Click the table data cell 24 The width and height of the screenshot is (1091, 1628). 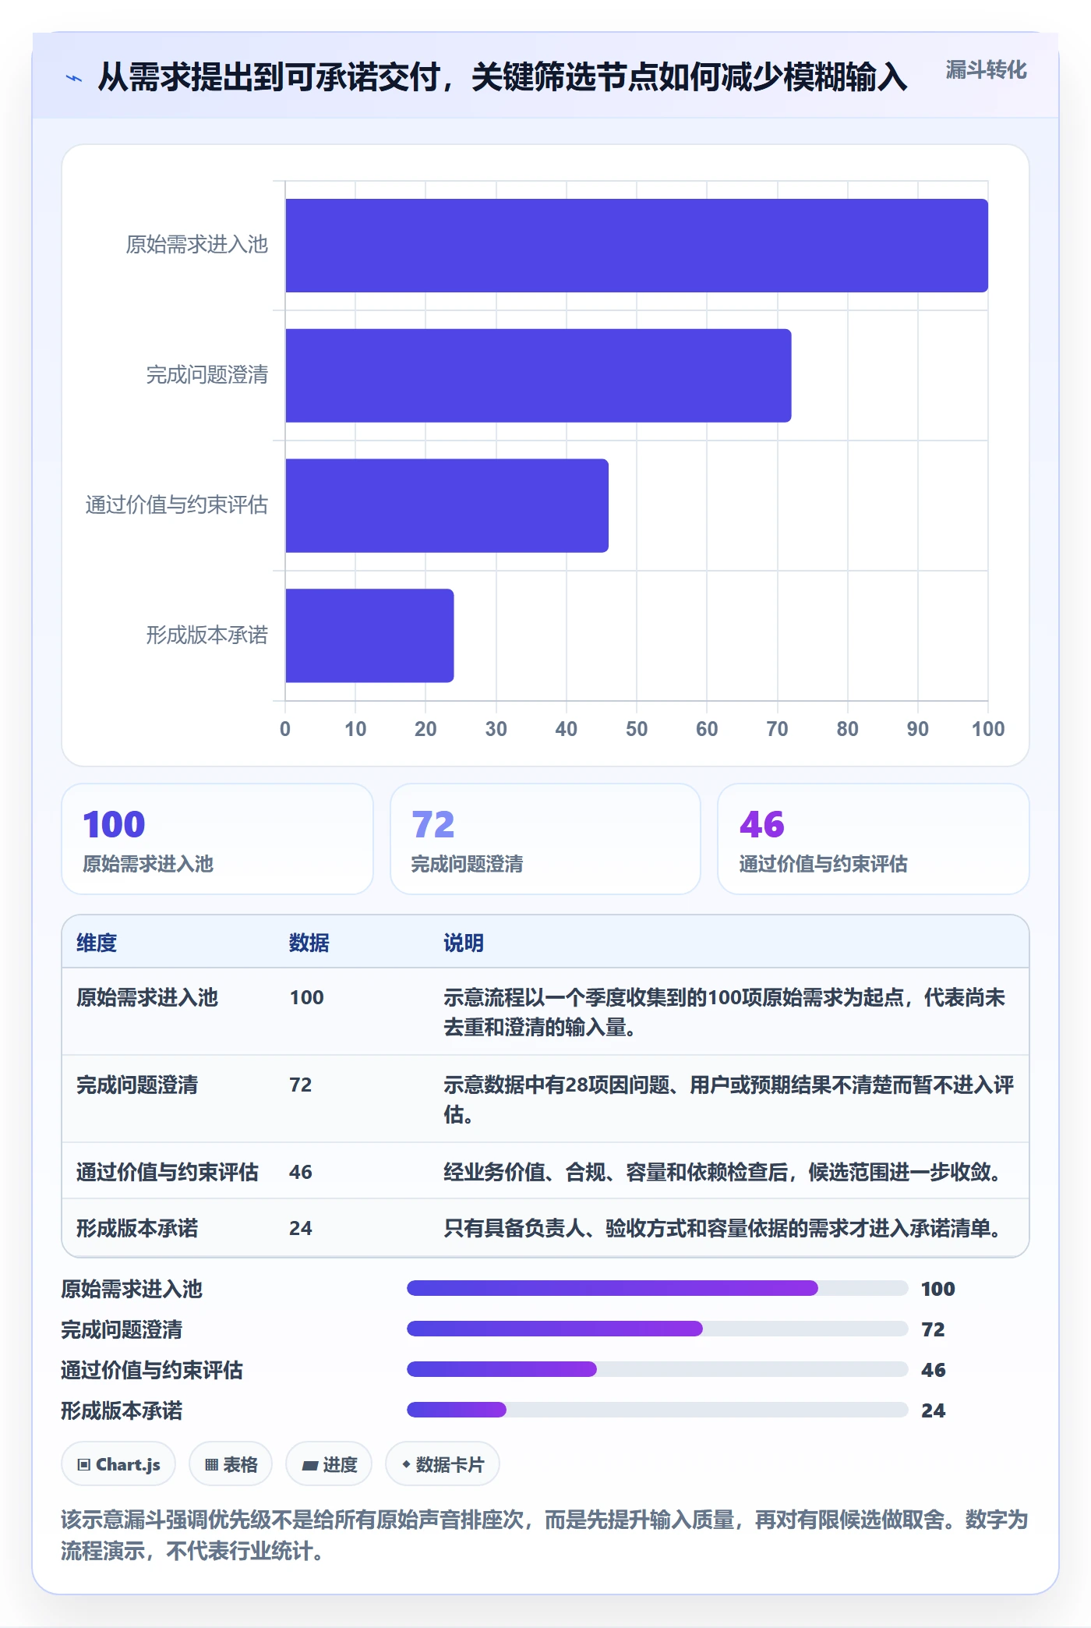click(x=301, y=1228)
